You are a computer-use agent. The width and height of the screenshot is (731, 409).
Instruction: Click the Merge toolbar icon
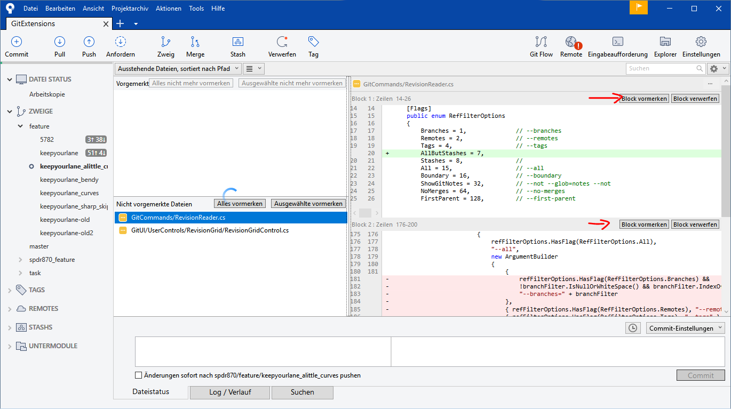pyautogui.click(x=195, y=42)
